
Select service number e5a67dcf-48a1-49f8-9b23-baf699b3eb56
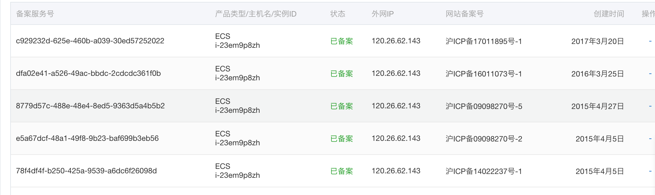point(87,139)
